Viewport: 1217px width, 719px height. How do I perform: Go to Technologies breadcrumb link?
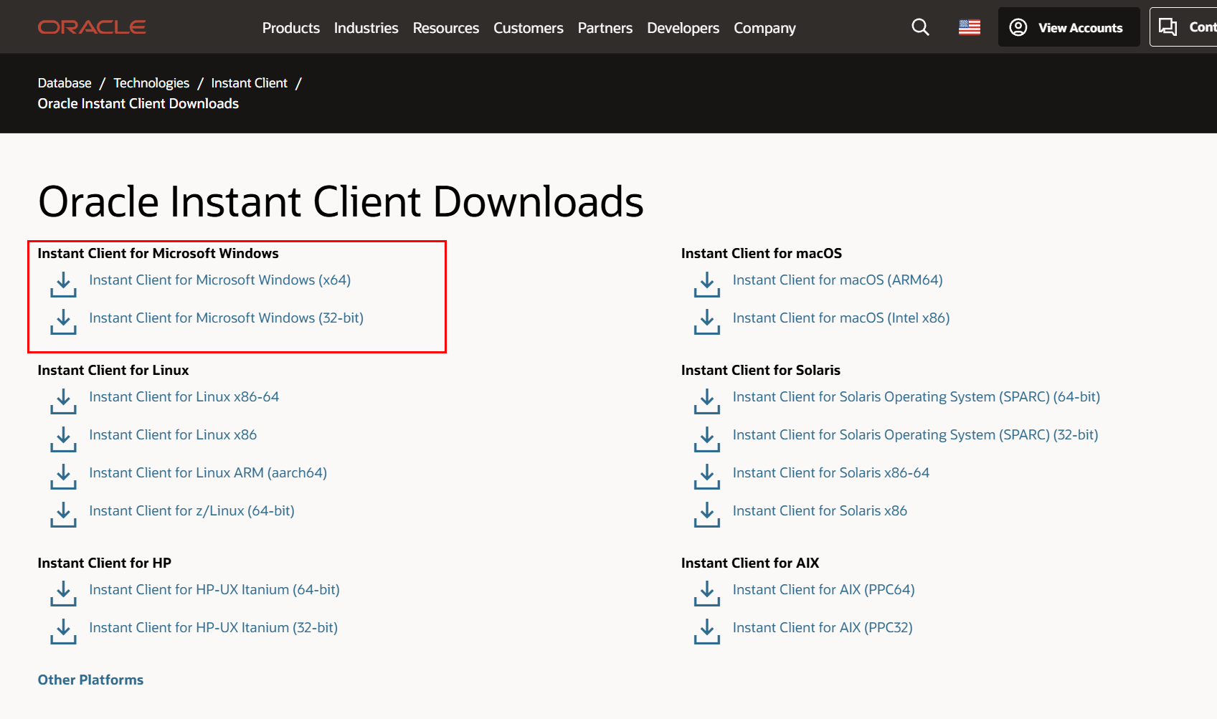tap(151, 83)
